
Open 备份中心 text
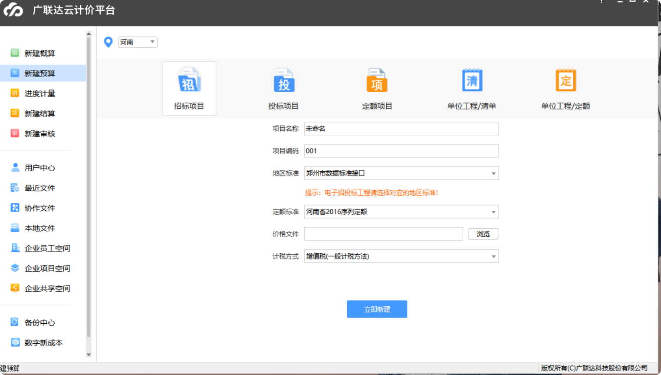tap(40, 322)
